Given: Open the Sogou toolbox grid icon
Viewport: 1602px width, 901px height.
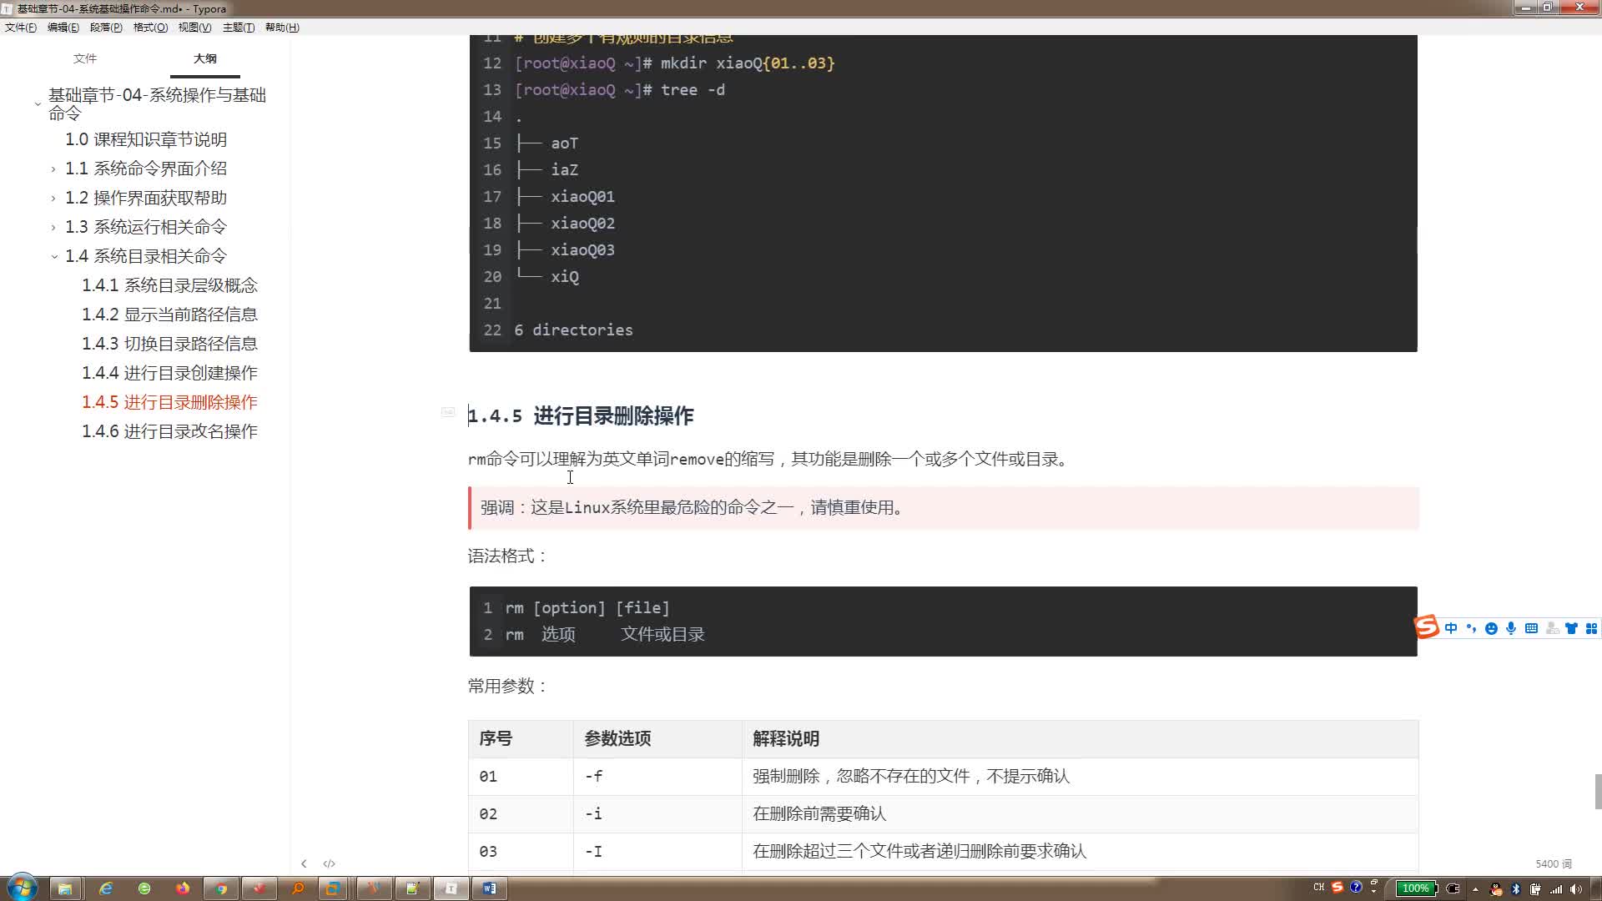Looking at the screenshot, I should pyautogui.click(x=1591, y=628).
